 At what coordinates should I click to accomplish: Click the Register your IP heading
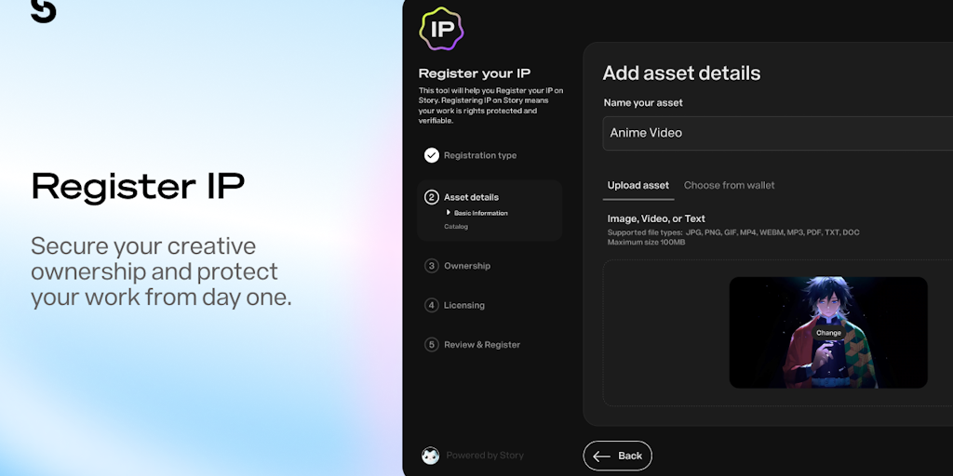[475, 74]
